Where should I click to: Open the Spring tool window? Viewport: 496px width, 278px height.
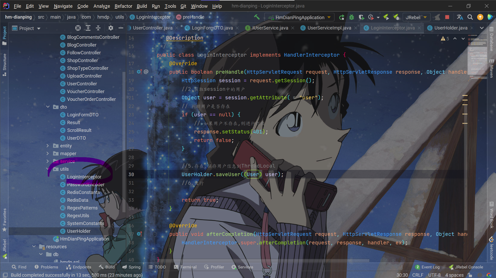(131, 267)
